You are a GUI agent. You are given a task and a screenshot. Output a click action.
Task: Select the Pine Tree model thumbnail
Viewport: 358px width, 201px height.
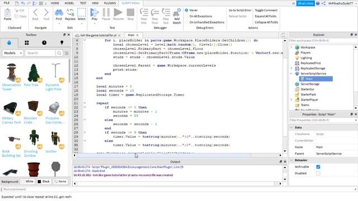(x=34, y=73)
